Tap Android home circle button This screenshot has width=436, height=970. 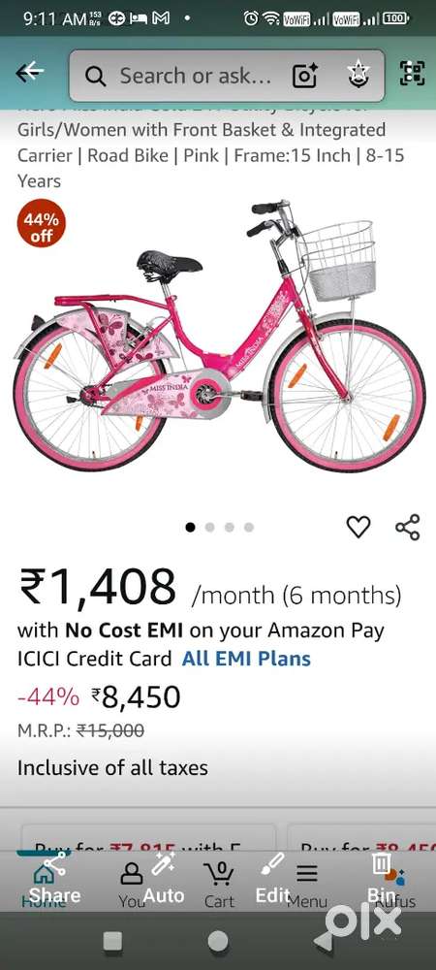[x=217, y=941]
